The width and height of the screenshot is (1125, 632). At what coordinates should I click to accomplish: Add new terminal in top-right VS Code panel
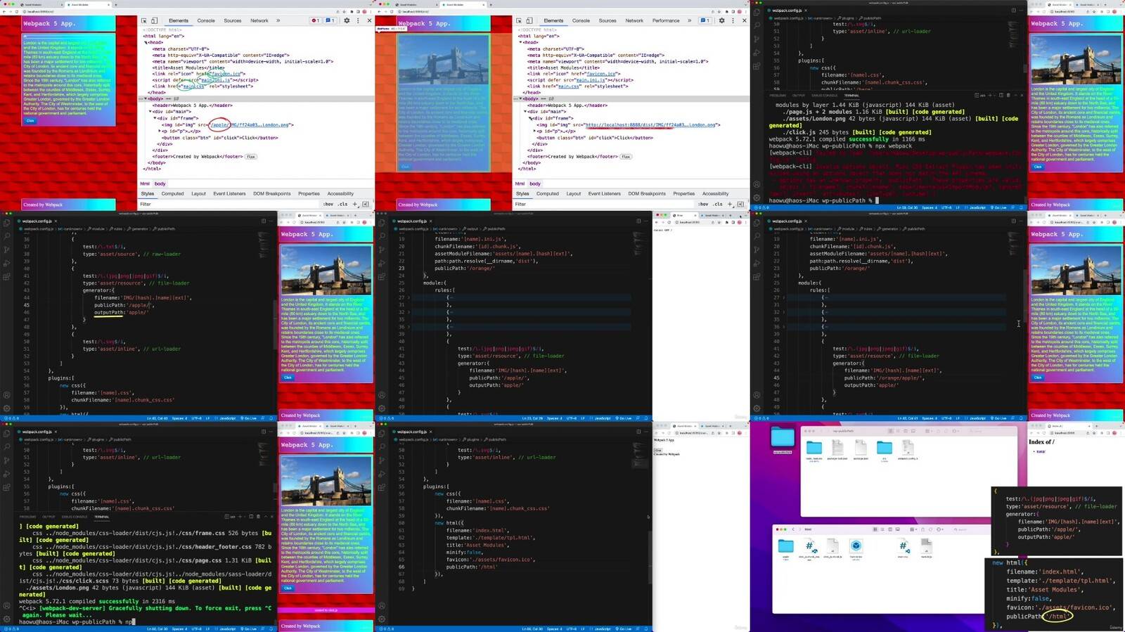[x=989, y=96]
